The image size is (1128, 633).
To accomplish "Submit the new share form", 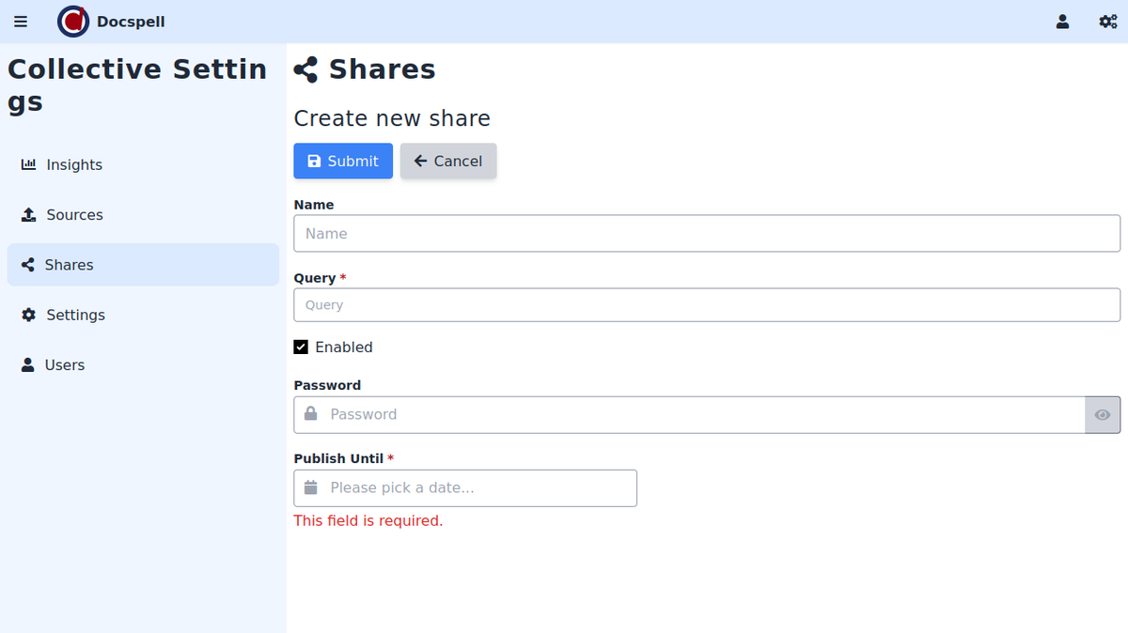I will coord(343,161).
